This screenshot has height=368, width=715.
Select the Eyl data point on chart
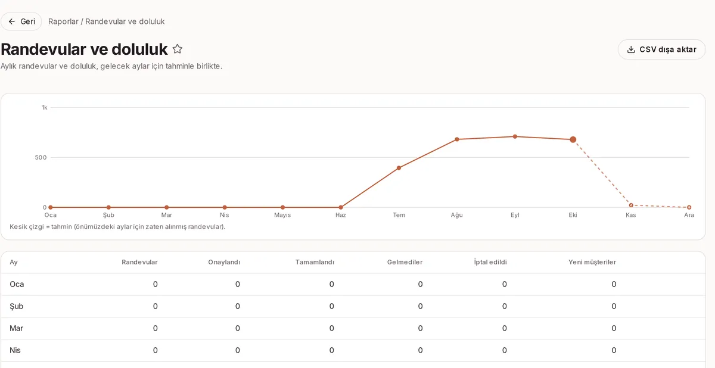pyautogui.click(x=515, y=136)
